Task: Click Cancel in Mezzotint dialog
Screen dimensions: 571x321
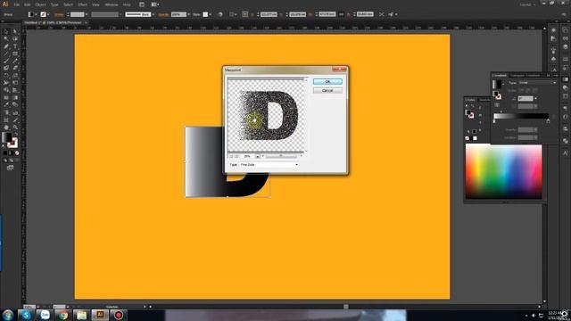Action: coord(327,90)
